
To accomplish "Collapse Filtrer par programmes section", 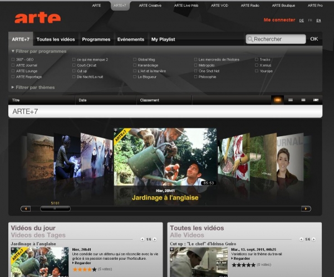I will [39, 51].
